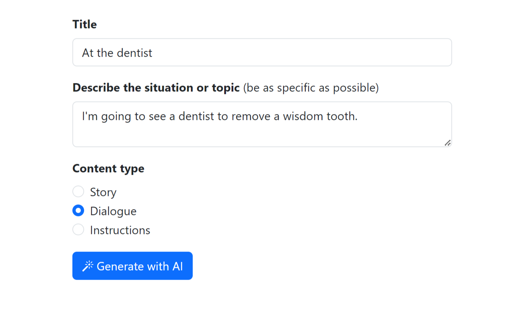Select the Instructions radio button
This screenshot has height=321, width=511.
[x=78, y=230]
